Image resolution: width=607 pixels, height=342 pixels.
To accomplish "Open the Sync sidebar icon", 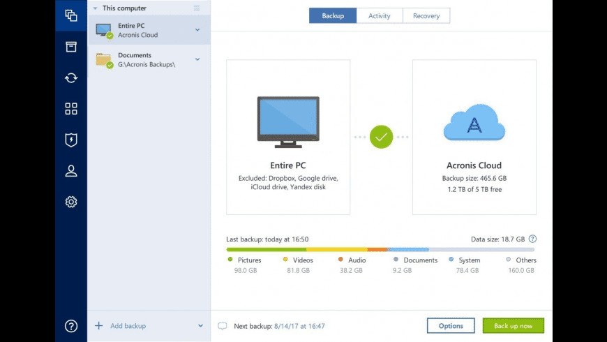I will (71, 78).
